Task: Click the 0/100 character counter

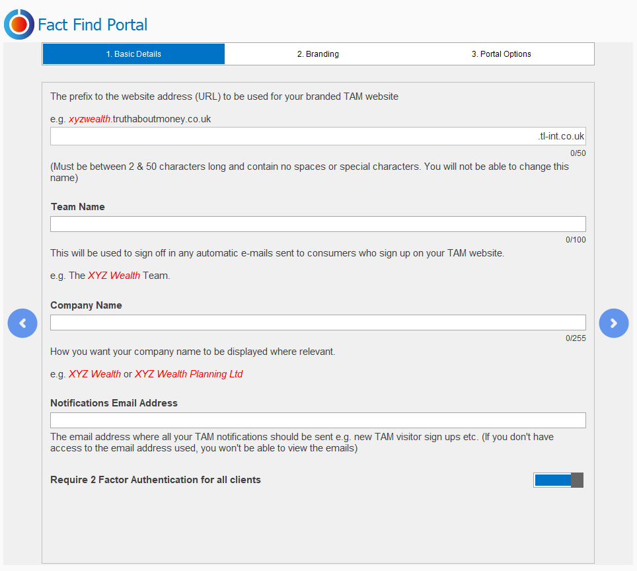Action: (576, 240)
